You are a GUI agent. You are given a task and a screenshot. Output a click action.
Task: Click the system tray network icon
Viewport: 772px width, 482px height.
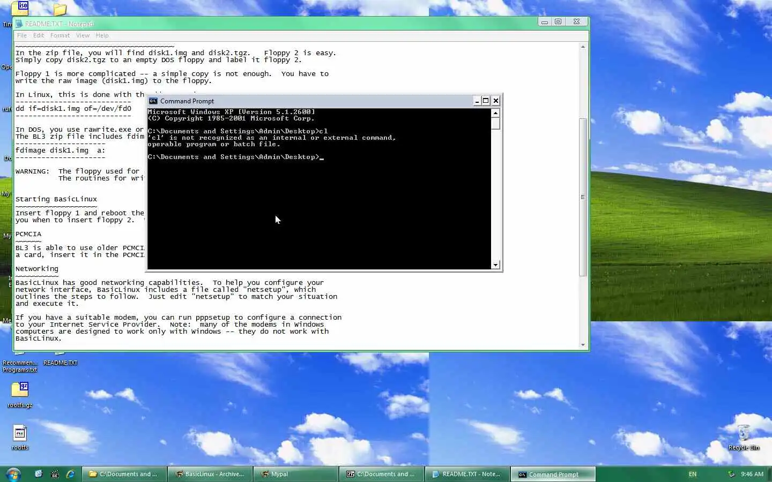(731, 474)
